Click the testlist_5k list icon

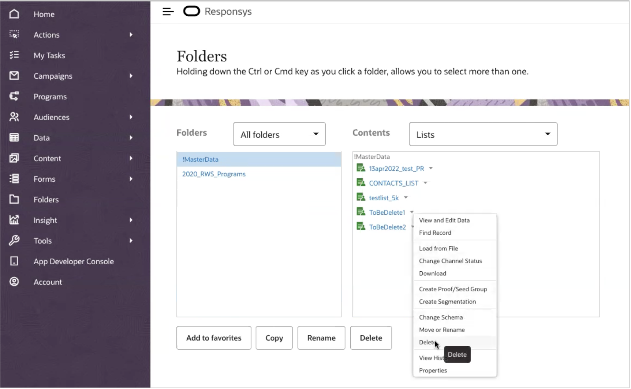361,197
